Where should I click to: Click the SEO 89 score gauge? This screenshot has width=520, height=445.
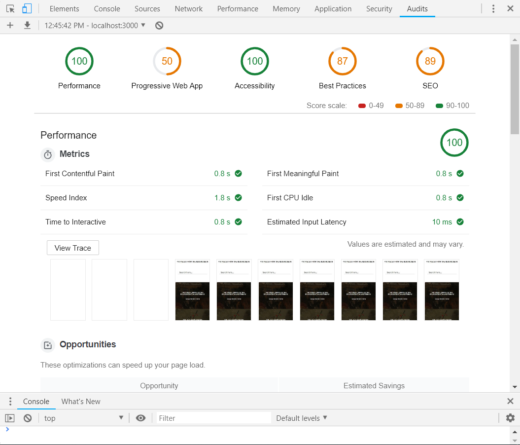pos(430,61)
